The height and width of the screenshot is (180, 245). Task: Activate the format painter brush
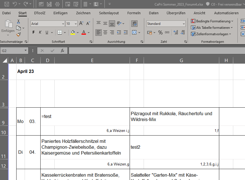18,34
